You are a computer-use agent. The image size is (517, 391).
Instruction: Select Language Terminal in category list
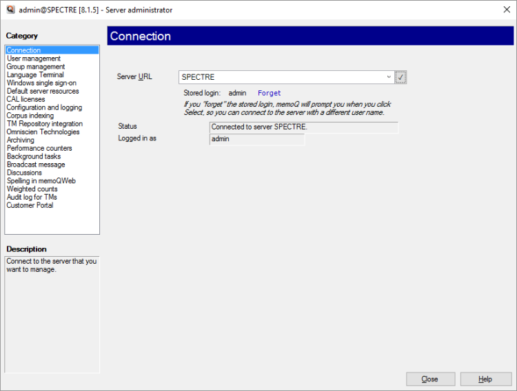coord(35,75)
